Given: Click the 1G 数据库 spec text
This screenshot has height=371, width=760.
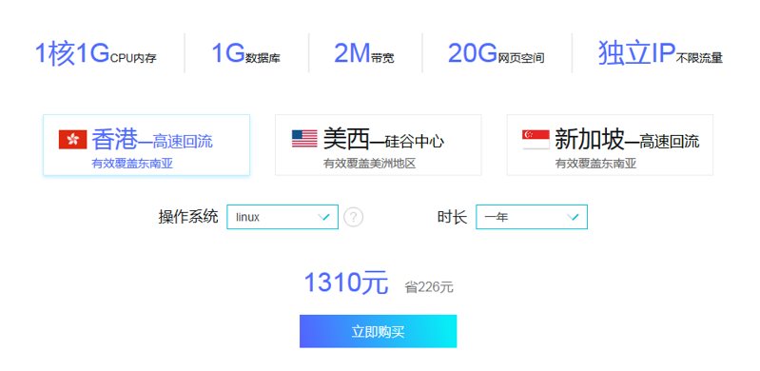Looking at the screenshot, I should point(245,53).
